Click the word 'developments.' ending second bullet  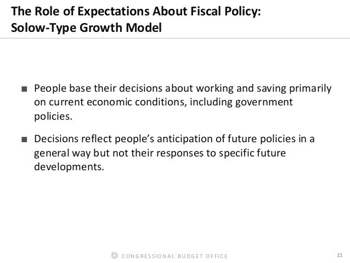(69, 167)
